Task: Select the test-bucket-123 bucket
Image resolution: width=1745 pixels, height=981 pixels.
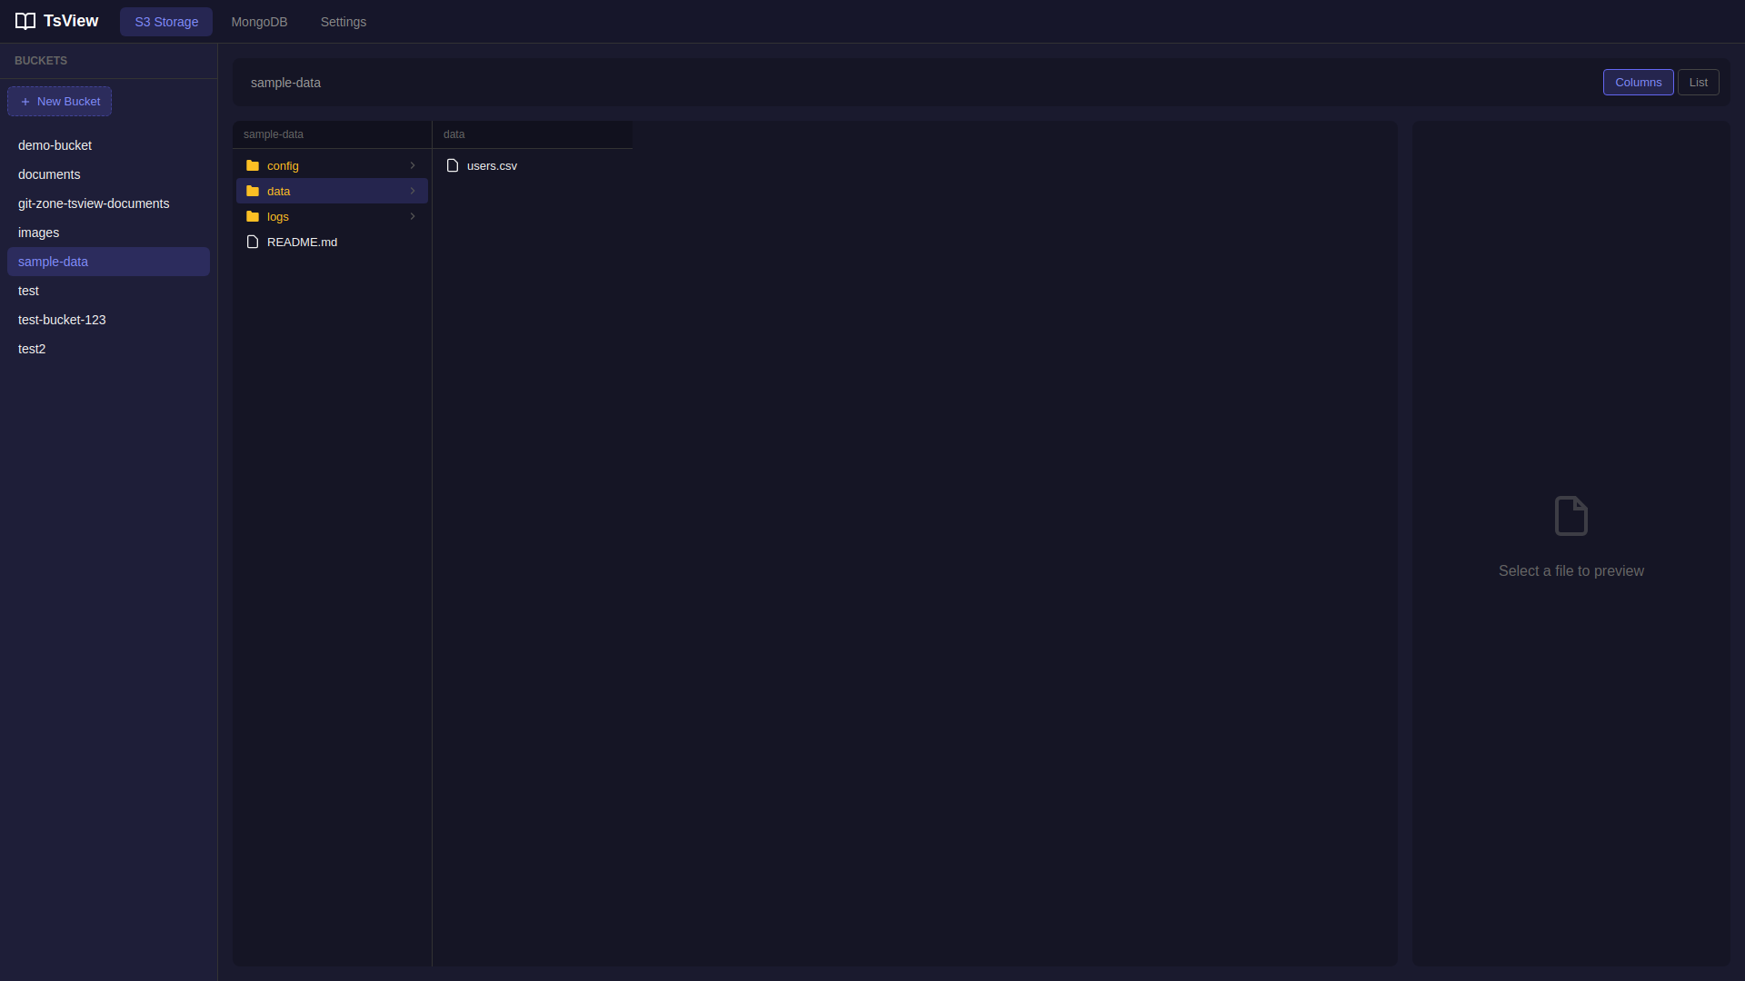Action: click(62, 320)
